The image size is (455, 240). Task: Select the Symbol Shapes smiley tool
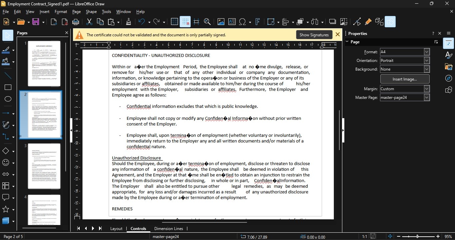pyautogui.click(x=6, y=163)
